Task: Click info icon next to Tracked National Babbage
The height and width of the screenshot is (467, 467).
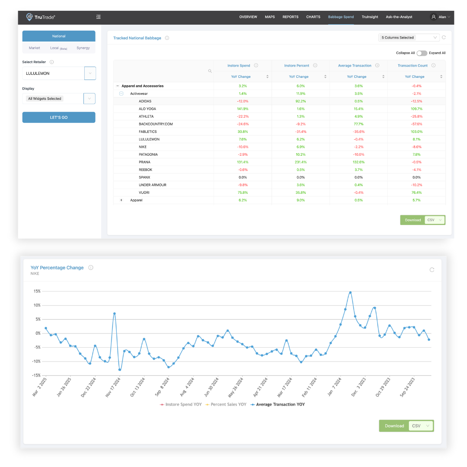Action: pos(167,38)
